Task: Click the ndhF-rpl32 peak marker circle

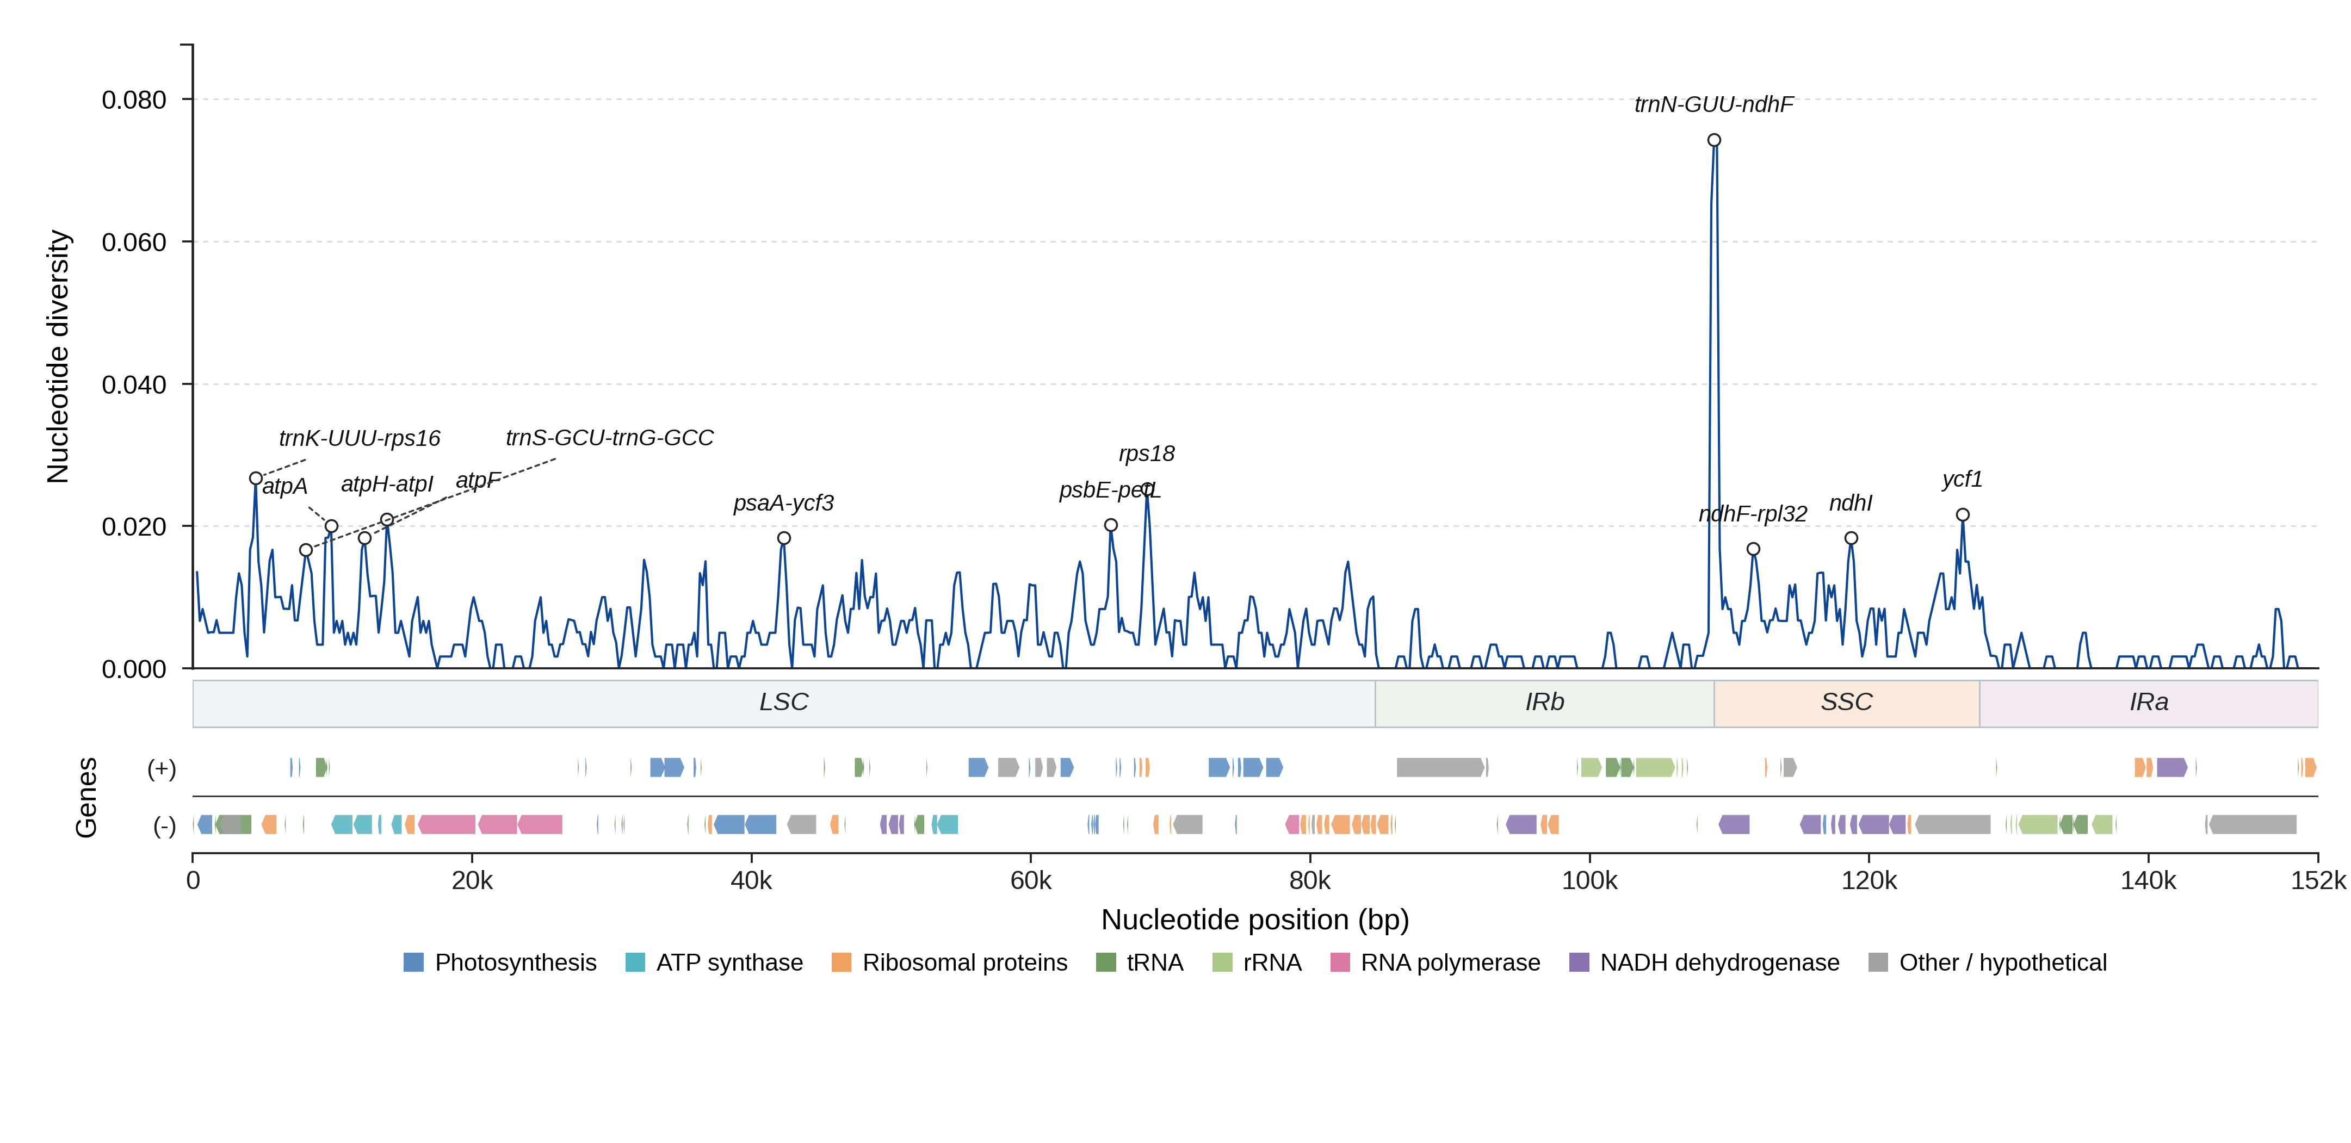Action: (x=1753, y=549)
